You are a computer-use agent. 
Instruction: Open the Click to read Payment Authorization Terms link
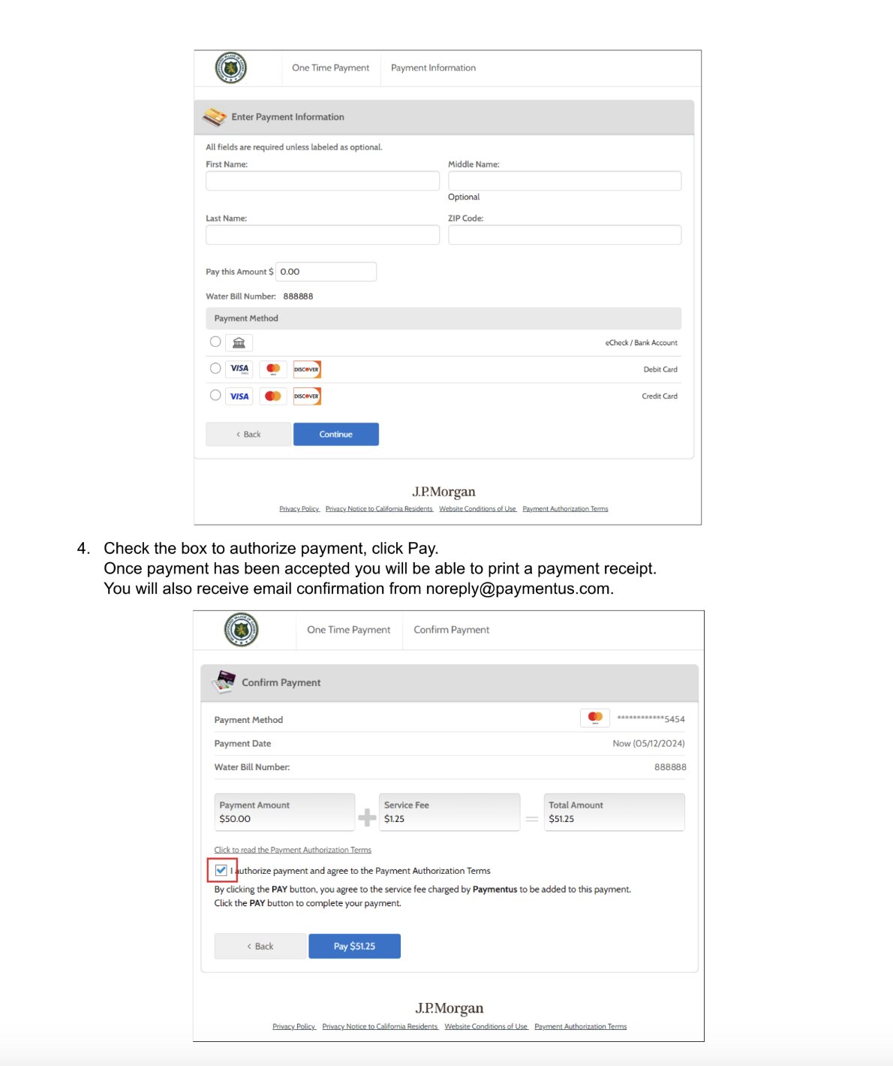293,851
